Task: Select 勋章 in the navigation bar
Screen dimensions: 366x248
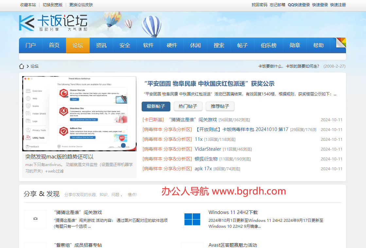Action: pyautogui.click(x=295, y=45)
